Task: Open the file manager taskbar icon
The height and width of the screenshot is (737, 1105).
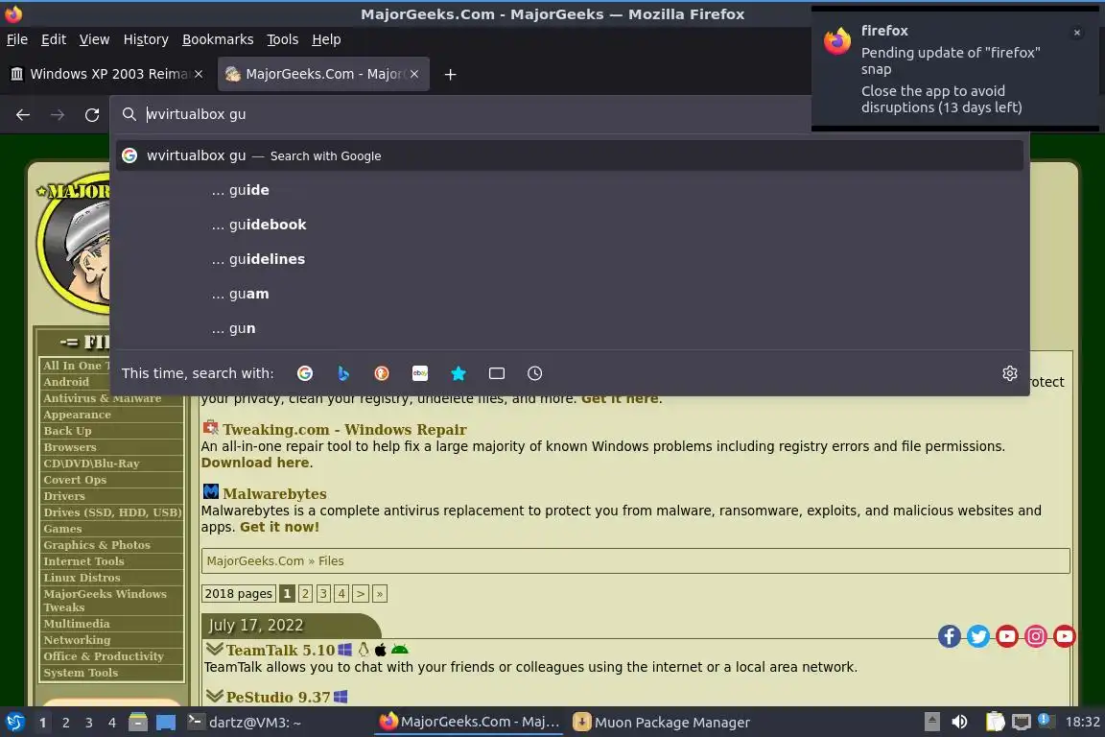Action: point(138,723)
